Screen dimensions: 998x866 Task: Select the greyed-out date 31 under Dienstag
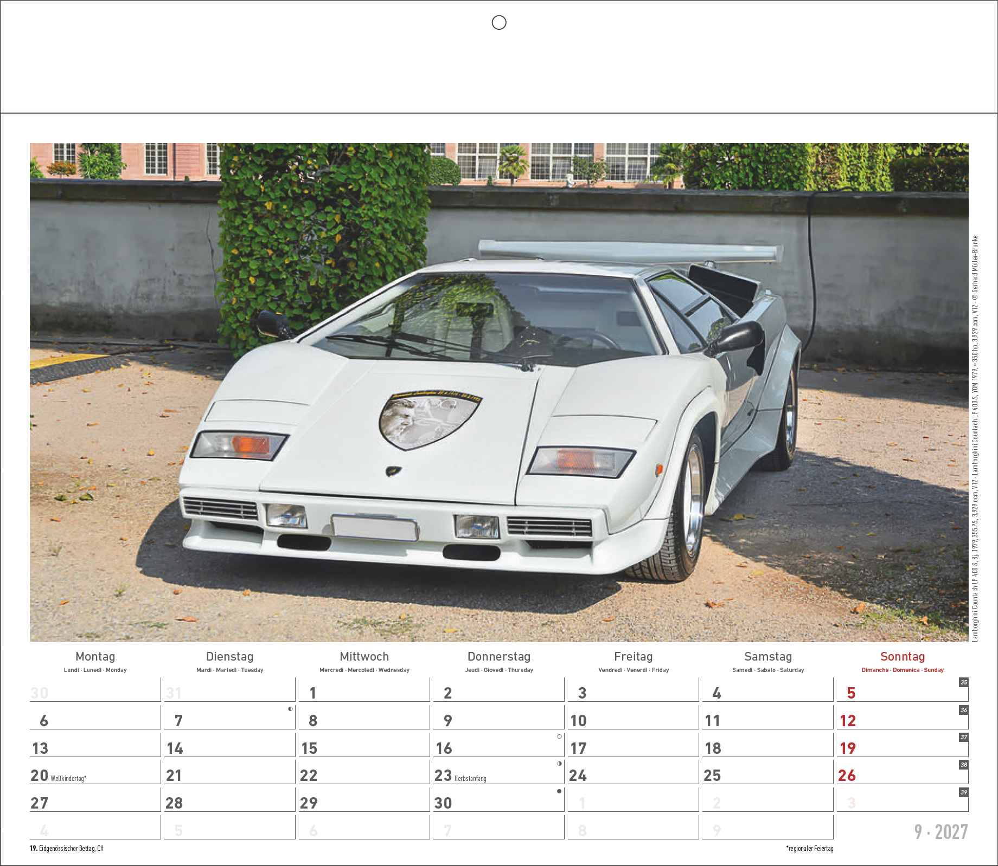tap(174, 693)
